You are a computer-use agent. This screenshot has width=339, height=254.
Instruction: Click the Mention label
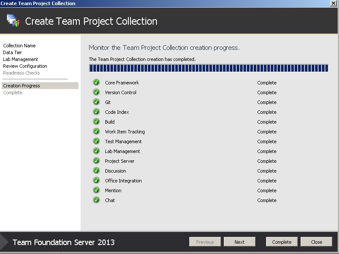113,190
